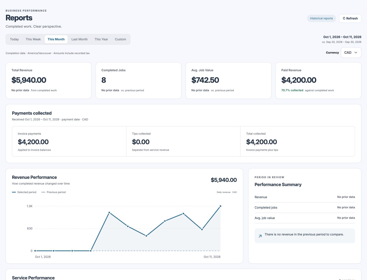Select the This Month tab
367x280 pixels.
point(56,39)
